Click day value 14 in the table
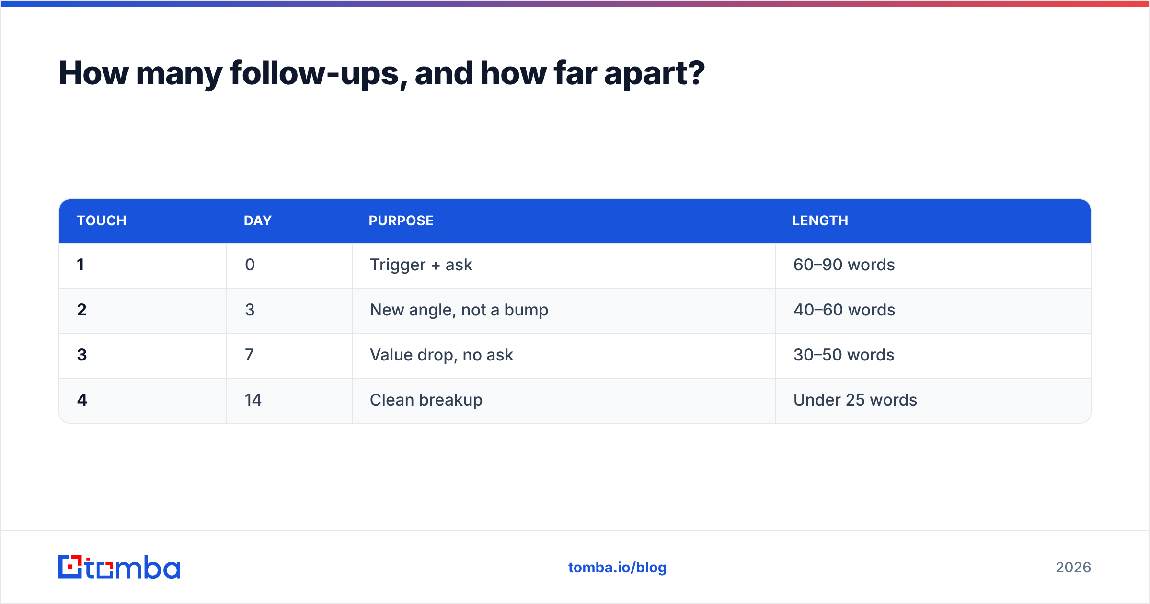Screen dimensions: 1150x604 (253, 400)
